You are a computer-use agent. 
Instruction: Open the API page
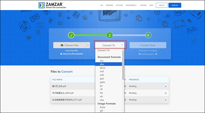click(102, 5)
